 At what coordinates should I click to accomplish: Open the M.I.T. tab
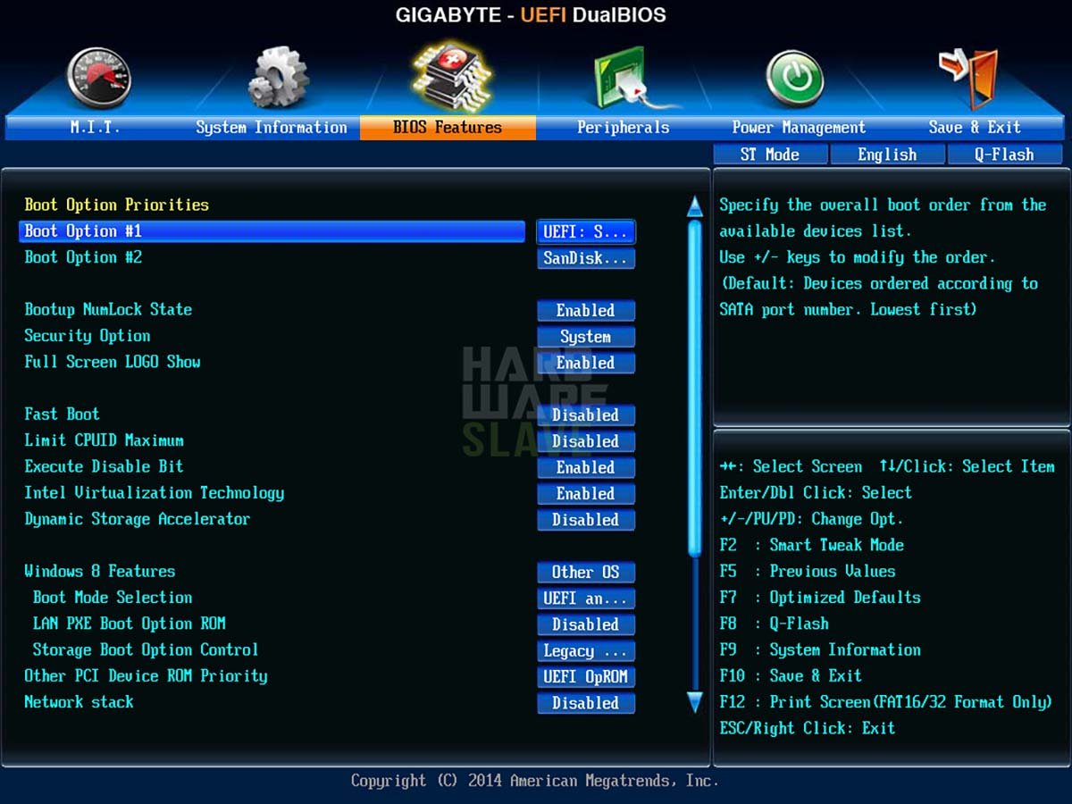point(95,128)
